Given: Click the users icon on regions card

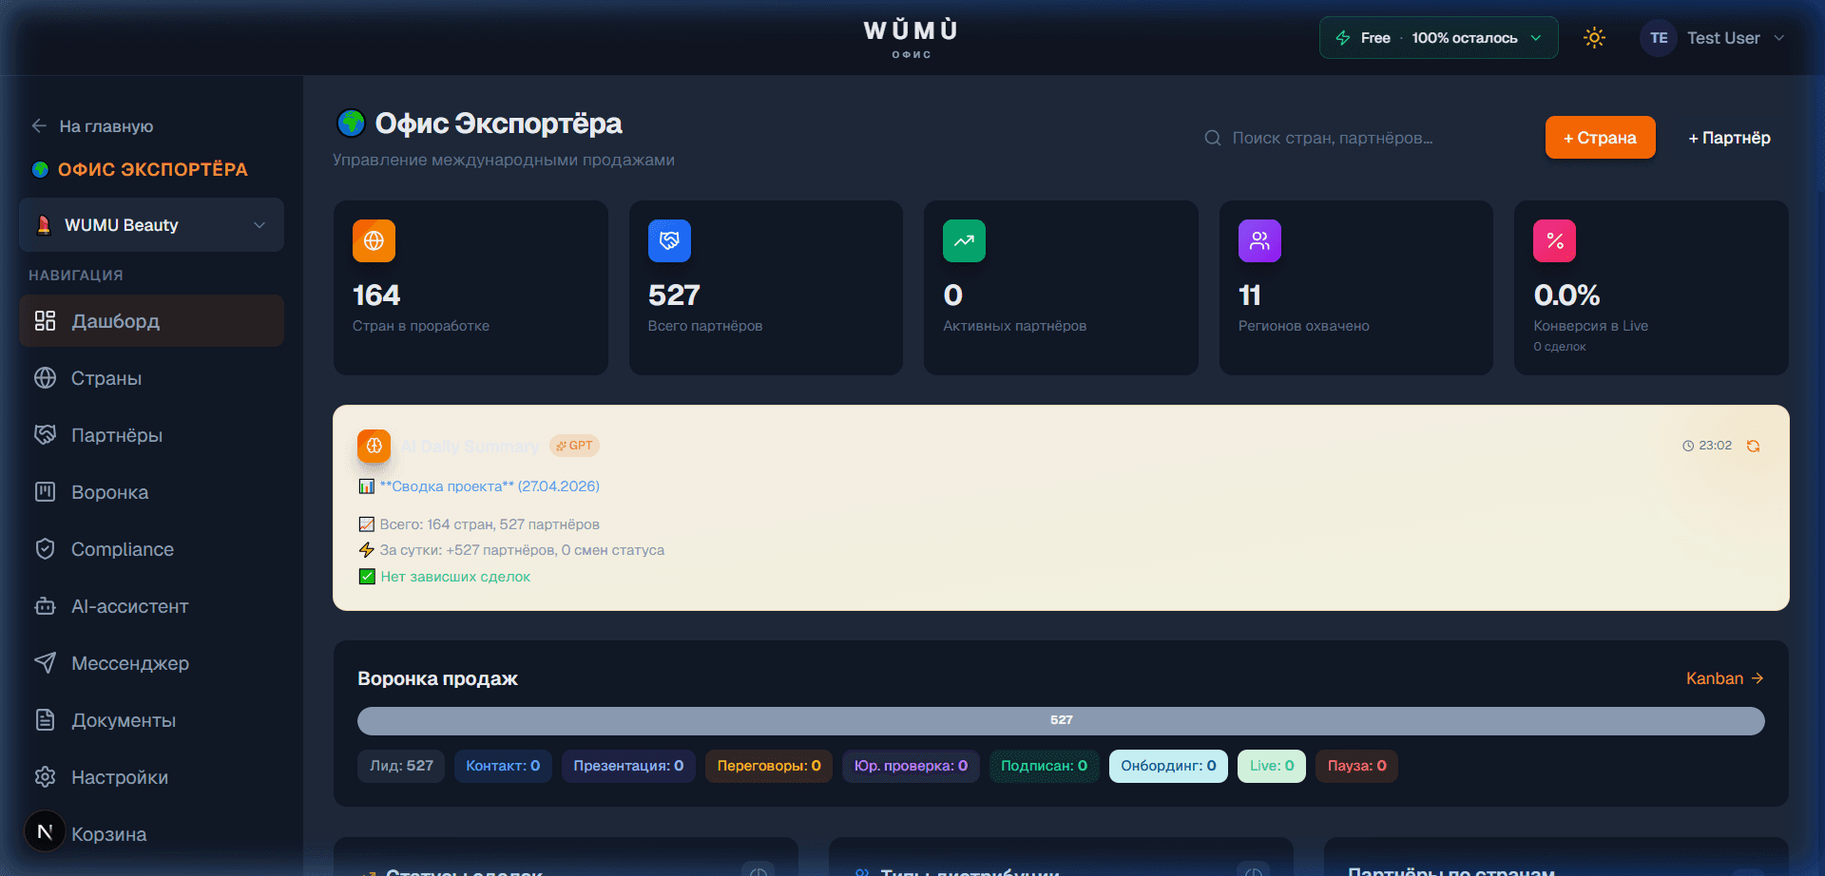Looking at the screenshot, I should [1259, 241].
